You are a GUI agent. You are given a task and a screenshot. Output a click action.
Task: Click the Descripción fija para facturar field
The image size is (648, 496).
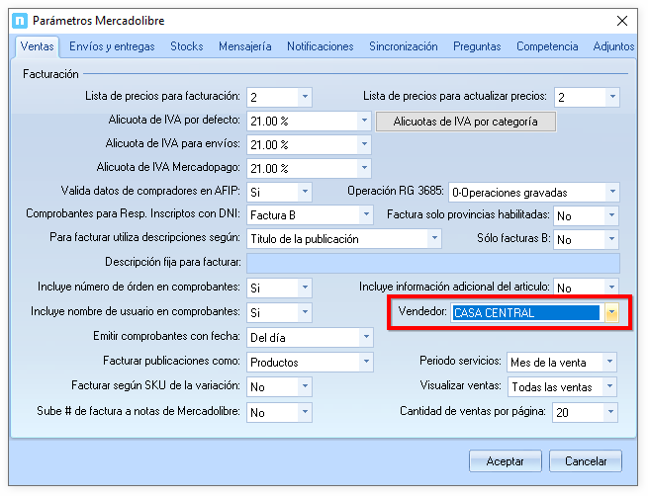click(x=432, y=263)
